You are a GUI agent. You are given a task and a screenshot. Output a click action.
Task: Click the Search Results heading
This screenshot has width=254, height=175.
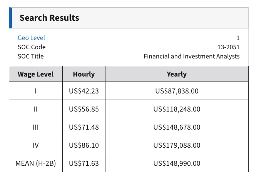point(49,18)
